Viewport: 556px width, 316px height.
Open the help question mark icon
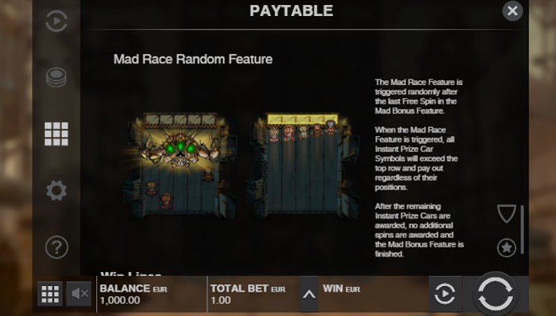(56, 247)
